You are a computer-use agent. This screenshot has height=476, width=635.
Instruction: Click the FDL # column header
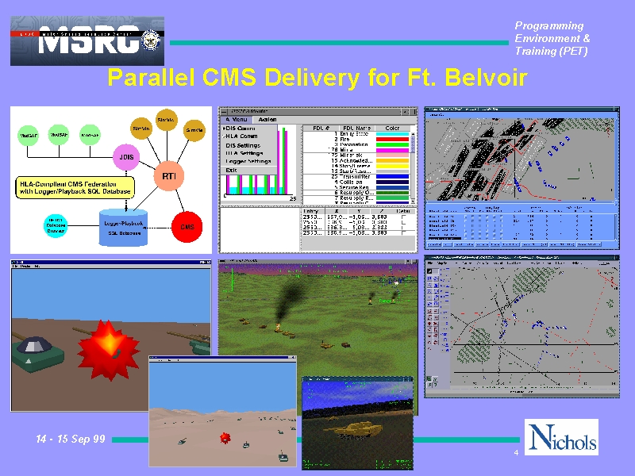[321, 128]
